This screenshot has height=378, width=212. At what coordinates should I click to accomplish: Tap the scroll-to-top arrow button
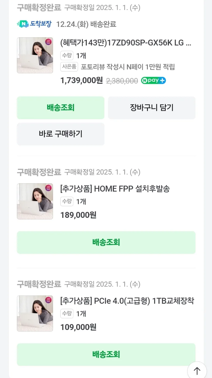pyautogui.click(x=197, y=370)
